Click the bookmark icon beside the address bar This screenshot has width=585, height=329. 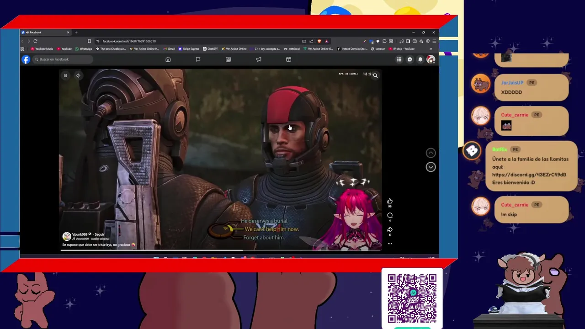[x=89, y=41]
